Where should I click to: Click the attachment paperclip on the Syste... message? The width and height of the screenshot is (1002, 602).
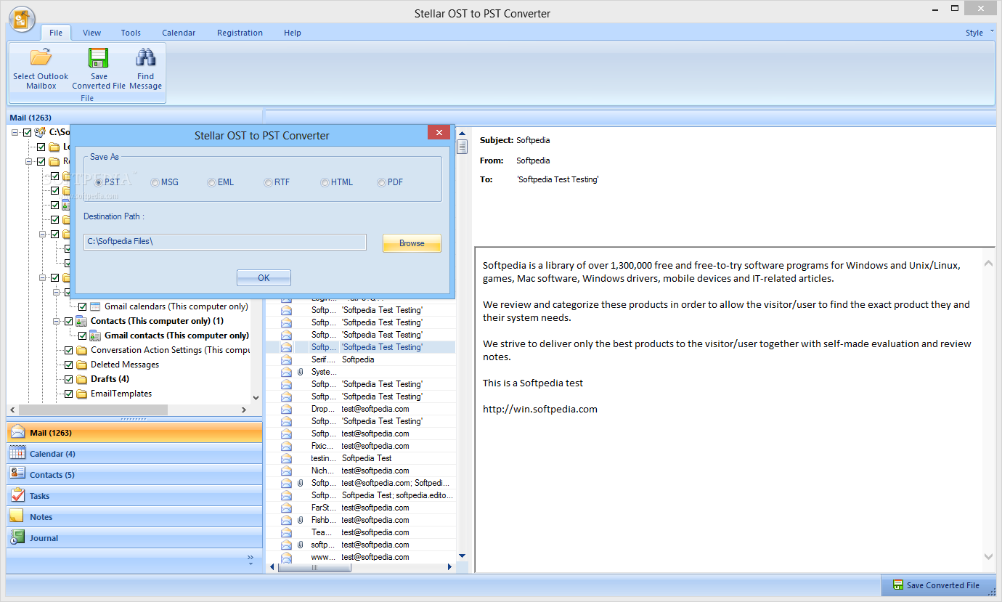[300, 372]
